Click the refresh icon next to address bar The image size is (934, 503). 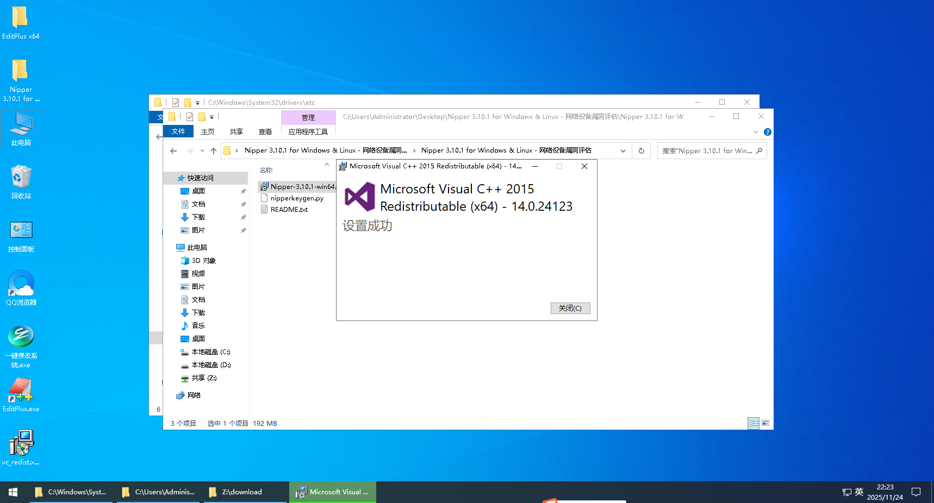click(x=642, y=150)
